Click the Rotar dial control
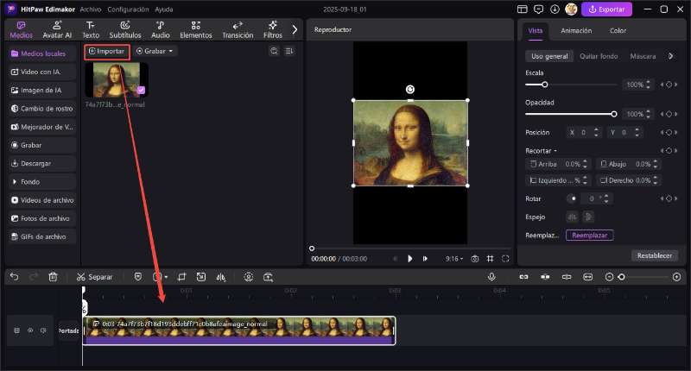Screen dimensions: 691x371 573,198
